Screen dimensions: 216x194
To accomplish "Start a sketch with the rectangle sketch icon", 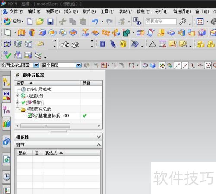I will [x=8, y=33].
